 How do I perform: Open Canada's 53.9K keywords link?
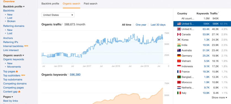(206, 34)
